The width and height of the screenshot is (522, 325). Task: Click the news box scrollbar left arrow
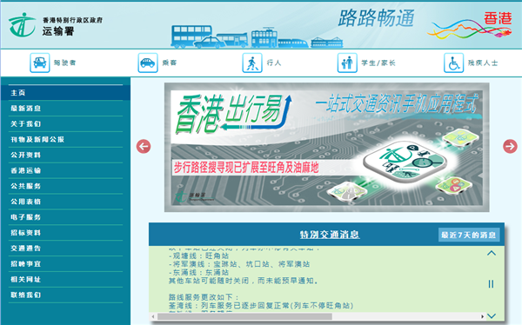153,316
